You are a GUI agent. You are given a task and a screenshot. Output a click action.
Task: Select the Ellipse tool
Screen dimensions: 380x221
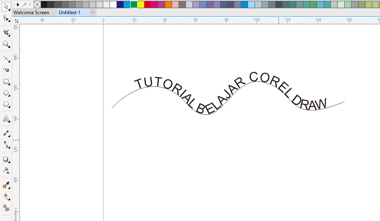pos(6,93)
